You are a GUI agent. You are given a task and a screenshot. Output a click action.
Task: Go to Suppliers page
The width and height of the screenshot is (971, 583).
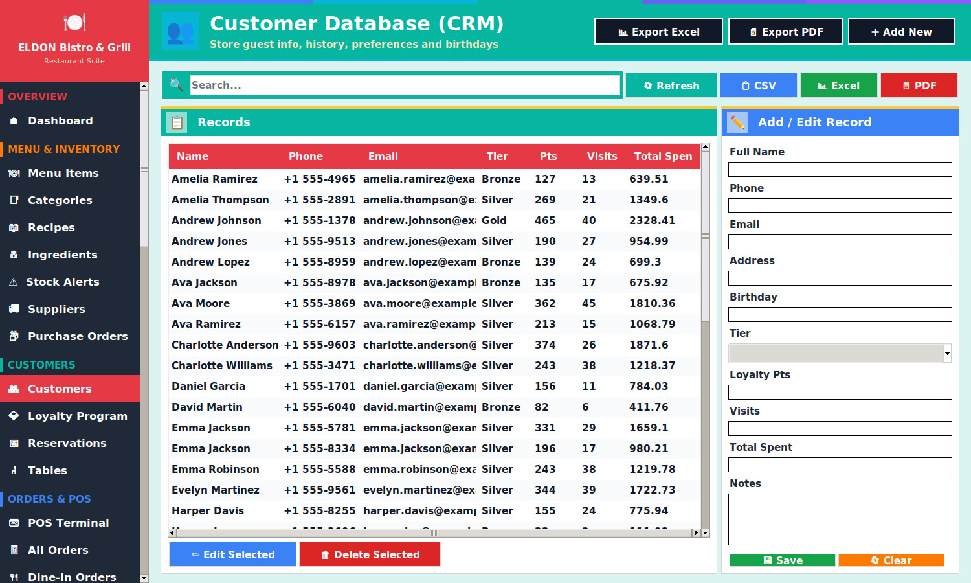(x=70, y=309)
